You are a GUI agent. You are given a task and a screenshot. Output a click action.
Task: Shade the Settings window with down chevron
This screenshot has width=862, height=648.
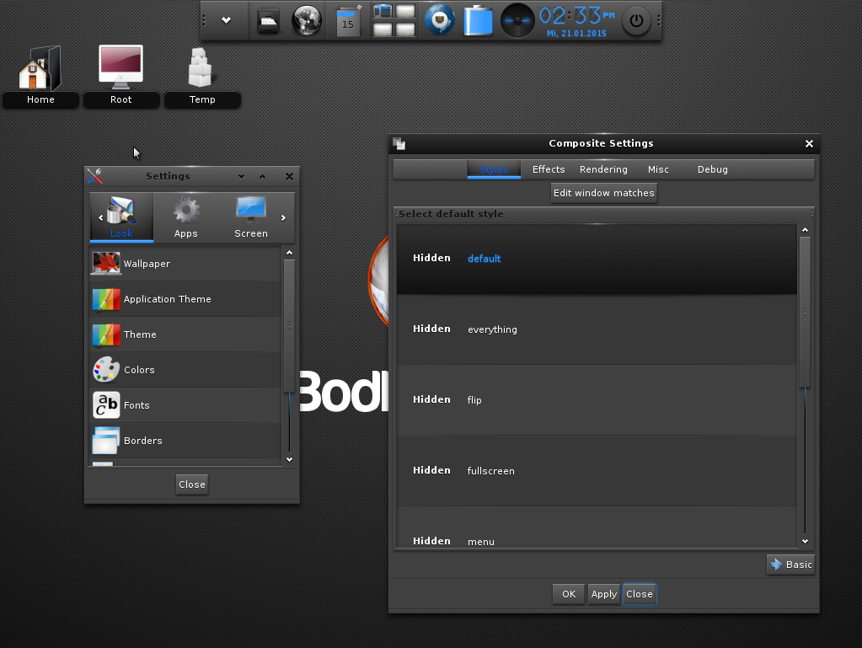(241, 176)
